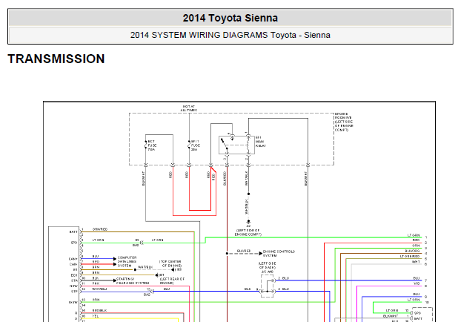The width and height of the screenshot is (458, 322).
Task: Click the arrow on the STA wire
Action: pyautogui.click(x=115, y=280)
